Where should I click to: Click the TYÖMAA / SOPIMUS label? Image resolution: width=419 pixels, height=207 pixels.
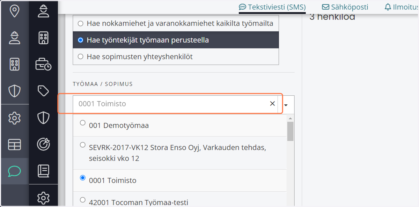103,84
